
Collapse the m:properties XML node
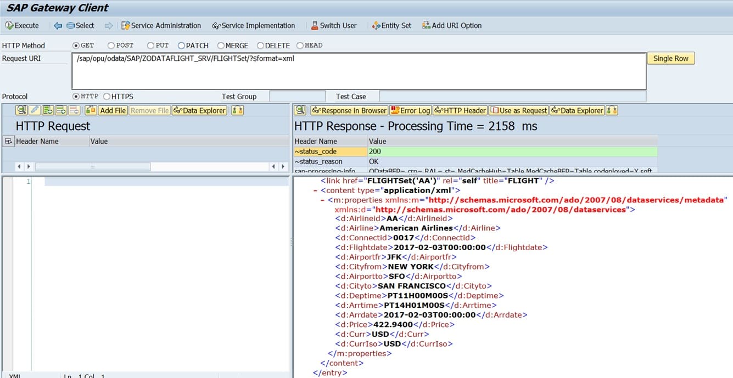pyautogui.click(x=323, y=200)
